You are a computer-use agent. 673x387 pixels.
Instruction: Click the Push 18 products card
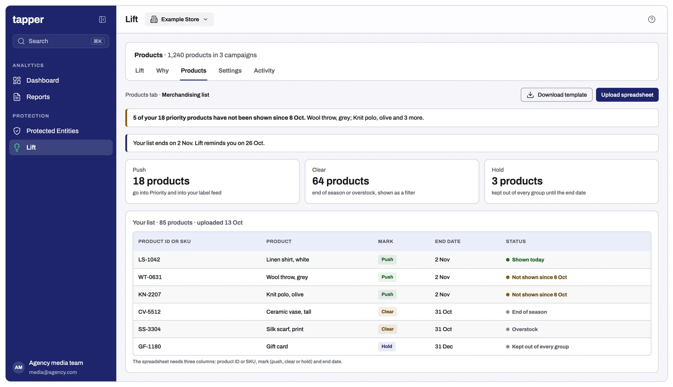[212, 181]
